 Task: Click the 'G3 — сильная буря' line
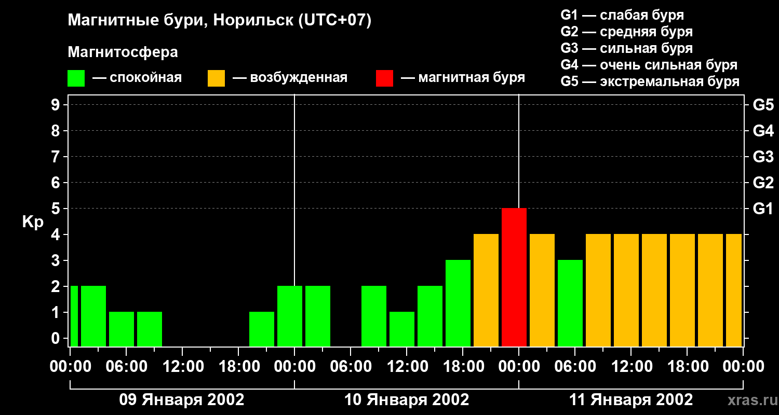[x=627, y=48]
